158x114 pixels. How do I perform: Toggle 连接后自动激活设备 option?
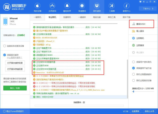[5, 46]
